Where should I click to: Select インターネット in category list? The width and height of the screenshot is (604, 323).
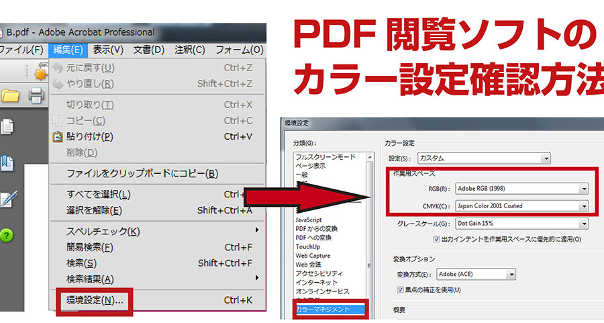coord(316,282)
